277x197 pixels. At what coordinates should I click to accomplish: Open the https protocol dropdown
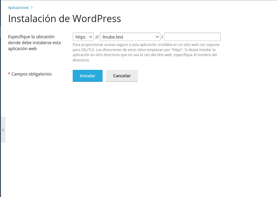coord(83,37)
